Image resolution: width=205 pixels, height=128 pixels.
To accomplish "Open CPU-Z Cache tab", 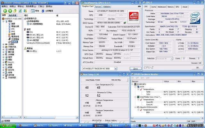I will pyautogui.click(x=153, y=7).
